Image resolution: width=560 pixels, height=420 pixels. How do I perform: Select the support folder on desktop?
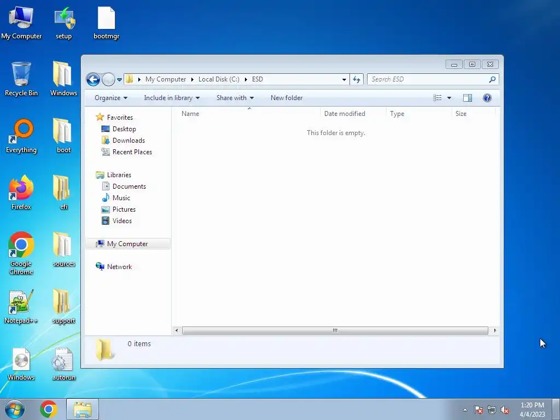(x=63, y=307)
